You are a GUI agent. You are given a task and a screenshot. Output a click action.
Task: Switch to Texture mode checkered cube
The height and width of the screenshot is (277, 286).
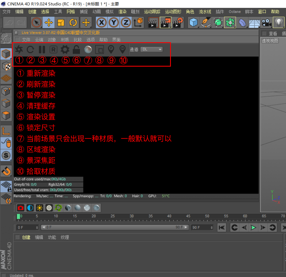pyautogui.click(x=6, y=66)
